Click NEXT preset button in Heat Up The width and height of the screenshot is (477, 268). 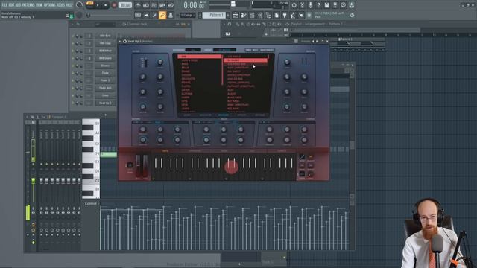[255, 50]
